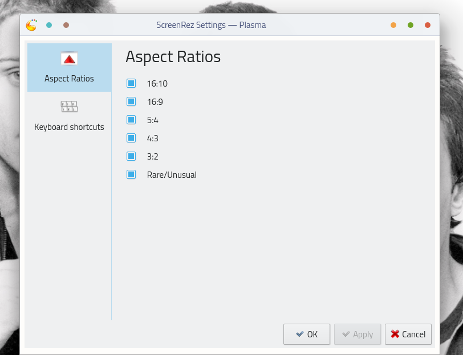463x355 pixels.
Task: Select the Aspect Ratios red triangle icon
Action: coord(69,59)
